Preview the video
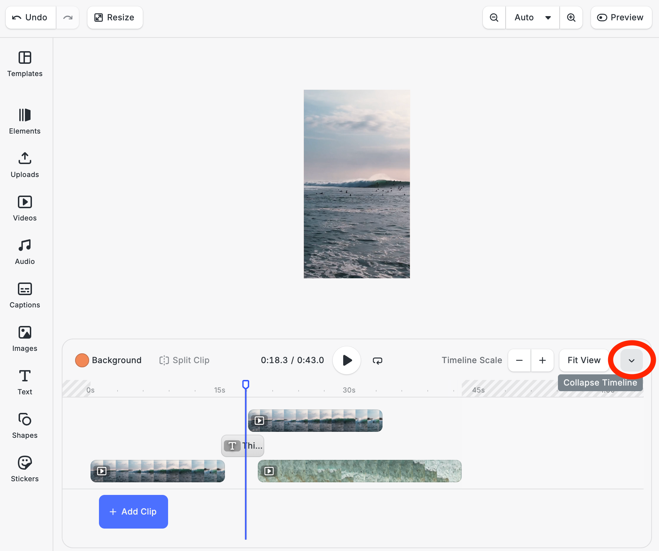This screenshot has width=659, height=551. coord(621,17)
